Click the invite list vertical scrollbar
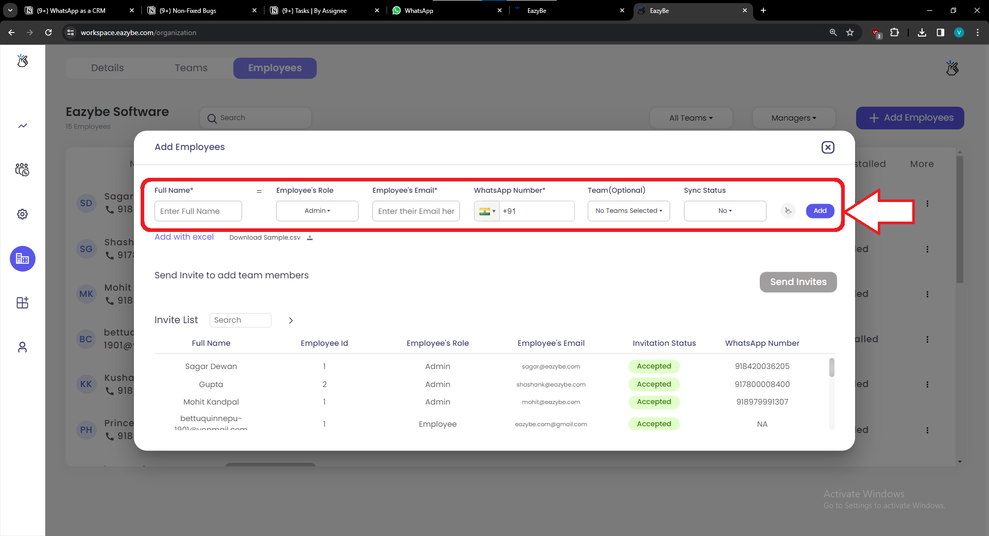989x536 pixels. pos(832,368)
